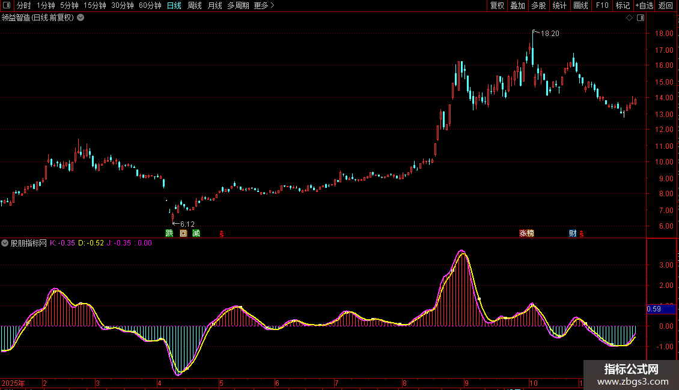
Task: Click the 减 event marker icon
Action: pyautogui.click(x=196, y=233)
